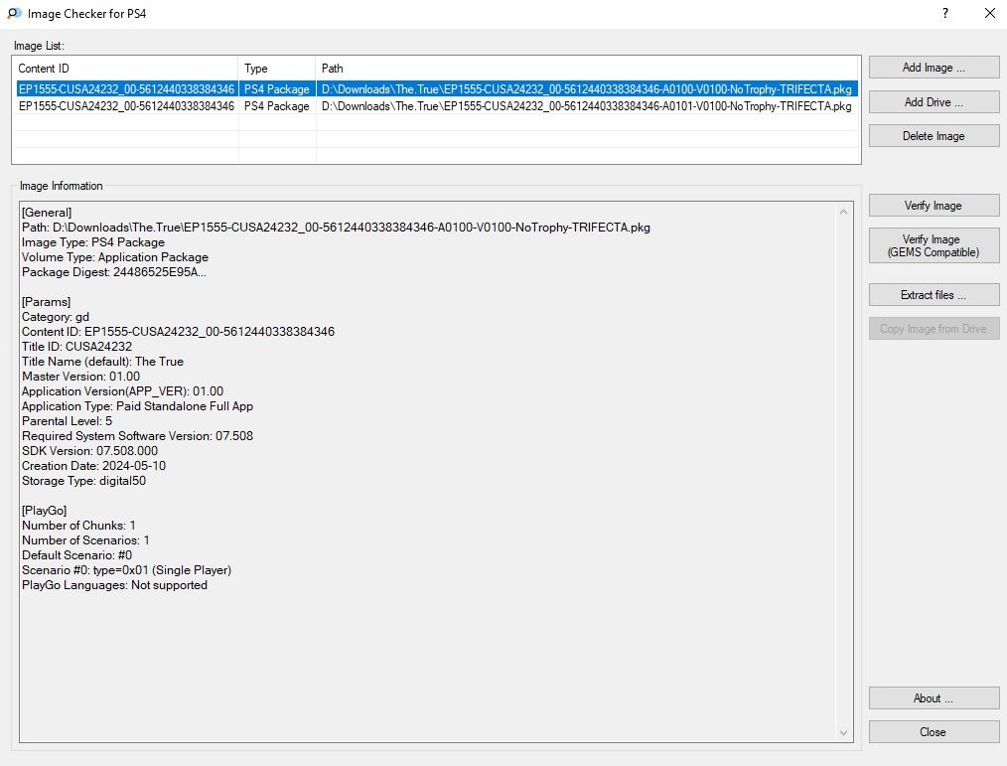Image resolution: width=1007 pixels, height=766 pixels.
Task: Click the Creation Date: 2024-05-10 line
Action: (x=93, y=466)
